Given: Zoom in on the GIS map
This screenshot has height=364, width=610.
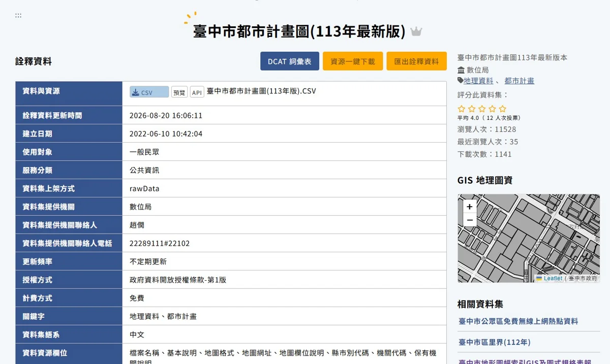Looking at the screenshot, I should 470,207.
